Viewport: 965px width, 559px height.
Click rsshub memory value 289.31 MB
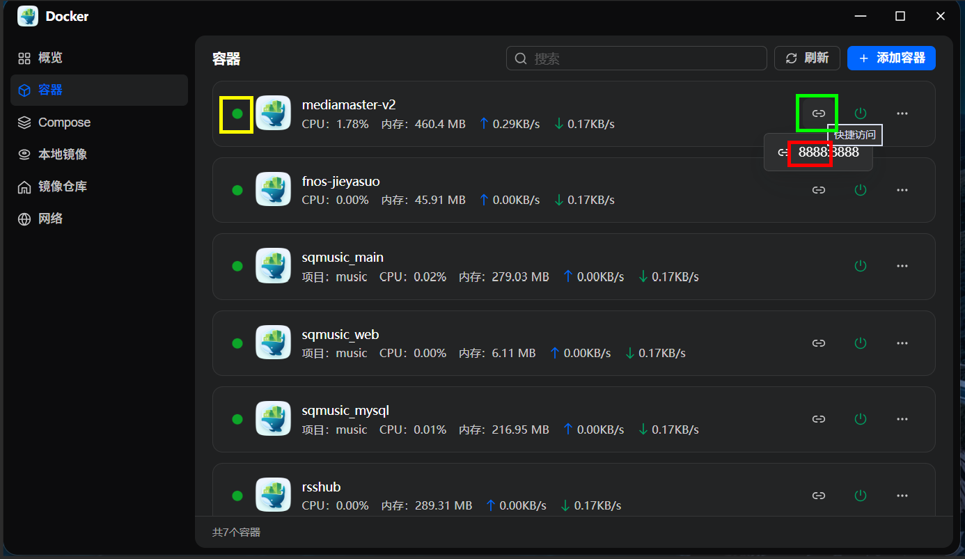[x=444, y=505]
